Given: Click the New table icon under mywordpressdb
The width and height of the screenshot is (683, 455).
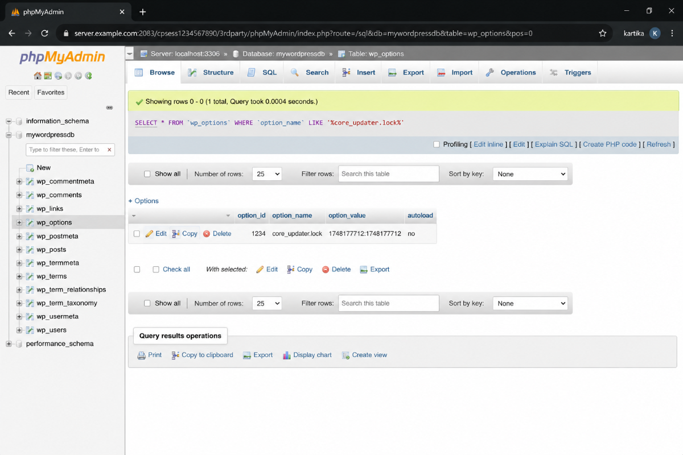Looking at the screenshot, I should (x=30, y=168).
